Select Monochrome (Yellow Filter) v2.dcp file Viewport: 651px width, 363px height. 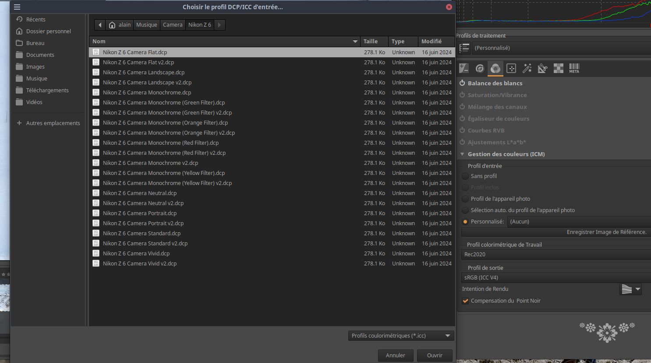(x=272, y=183)
